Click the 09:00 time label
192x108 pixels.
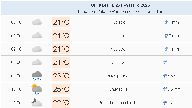tap(16, 76)
